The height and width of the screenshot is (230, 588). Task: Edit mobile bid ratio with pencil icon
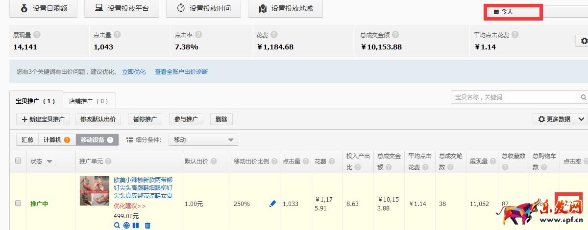[273, 204]
